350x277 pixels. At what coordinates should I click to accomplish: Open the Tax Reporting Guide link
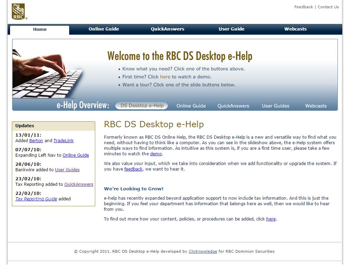[36, 199]
